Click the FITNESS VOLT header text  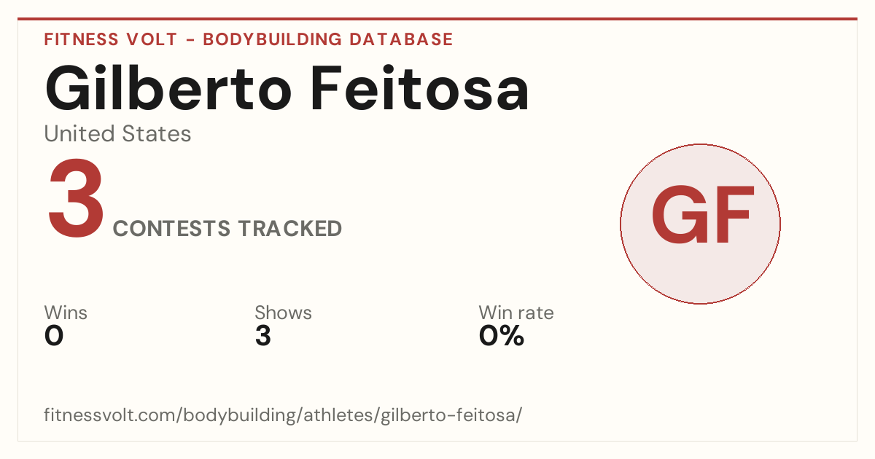pos(111,39)
